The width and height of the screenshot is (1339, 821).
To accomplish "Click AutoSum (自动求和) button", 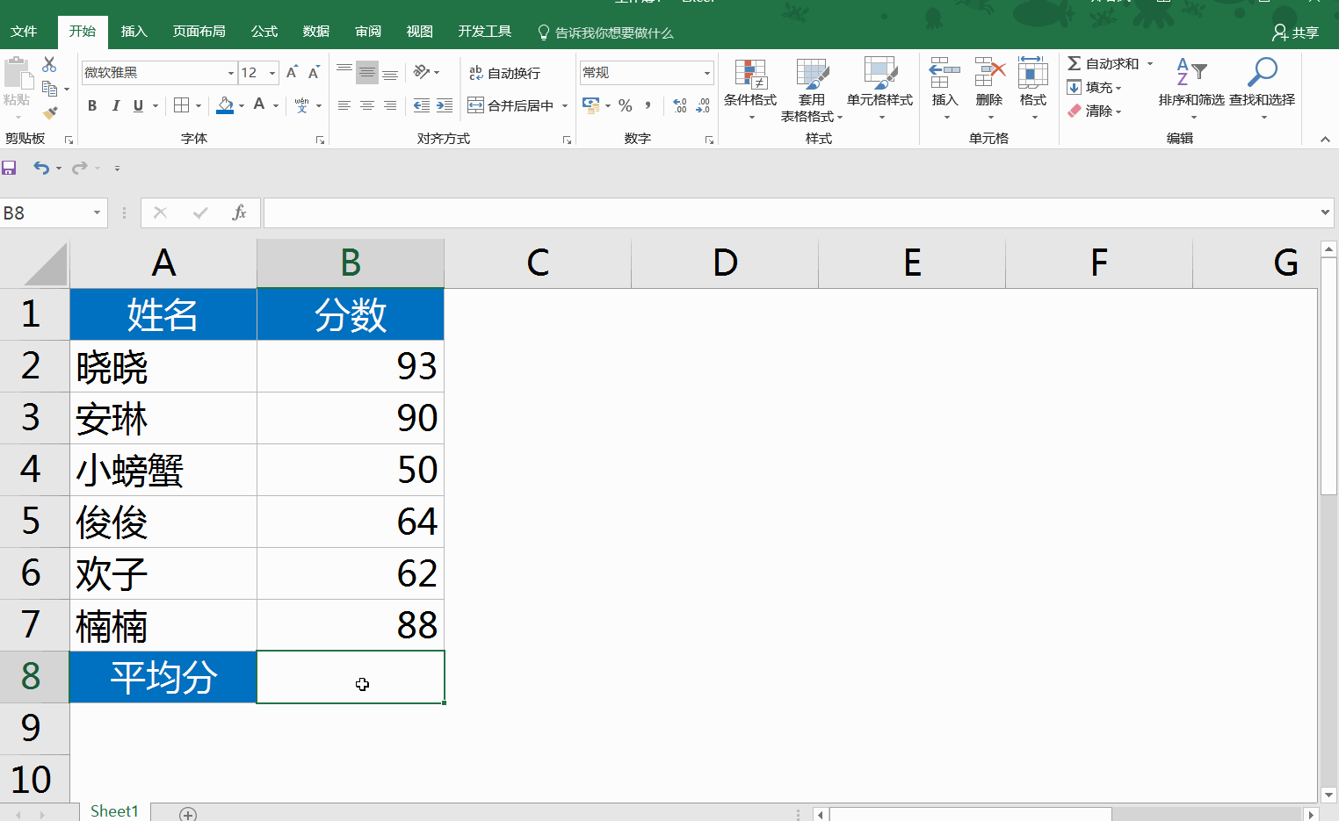I will [x=1104, y=64].
